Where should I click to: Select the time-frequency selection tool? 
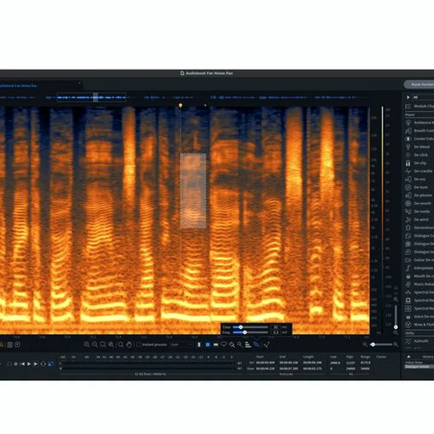pos(207,345)
